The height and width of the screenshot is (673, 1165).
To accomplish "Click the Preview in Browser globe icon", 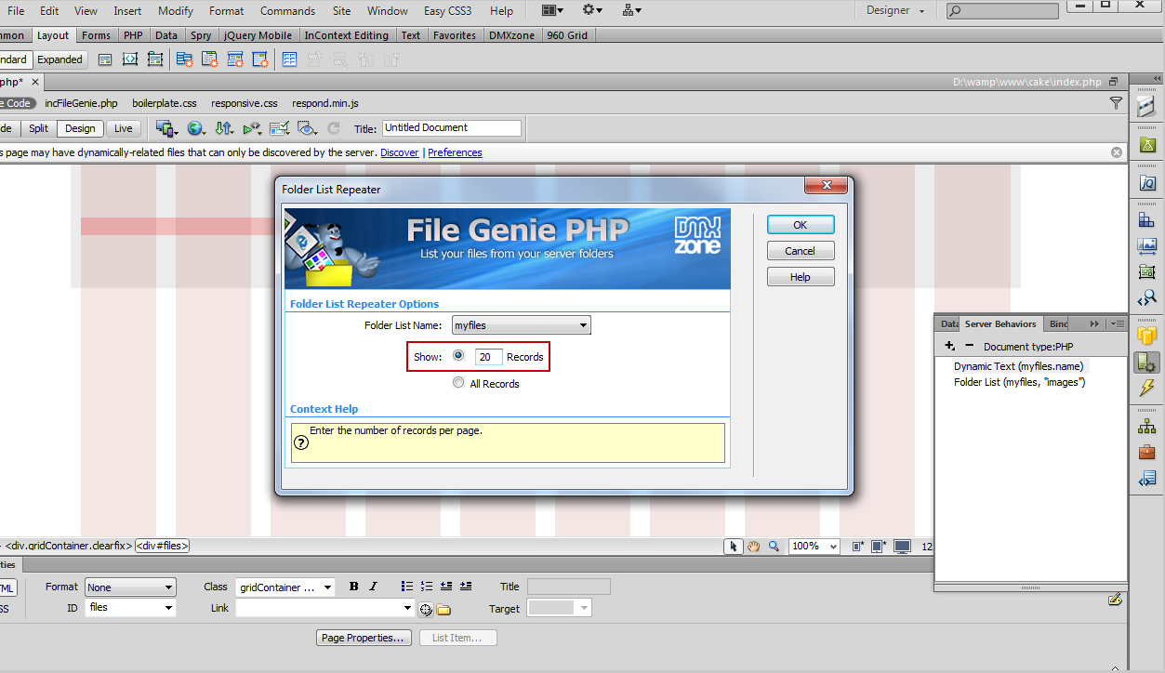I will pos(196,128).
